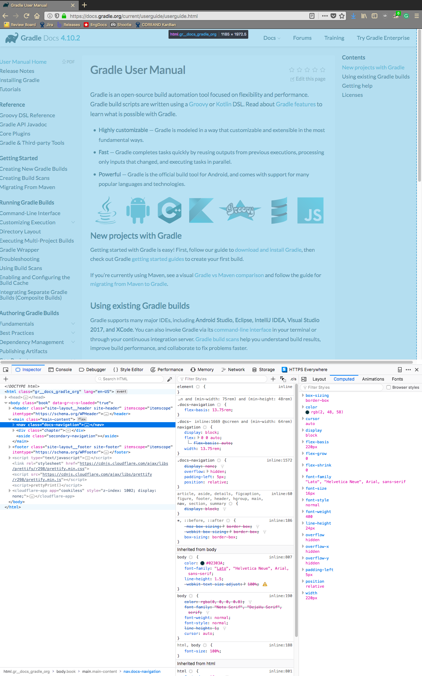Add a new CSS rule
The height and width of the screenshot is (676, 422).
click(x=273, y=379)
